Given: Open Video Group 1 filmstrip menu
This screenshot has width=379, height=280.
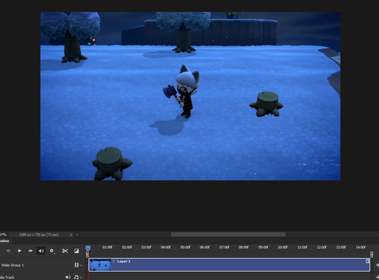Looking at the screenshot, I should click(78, 265).
